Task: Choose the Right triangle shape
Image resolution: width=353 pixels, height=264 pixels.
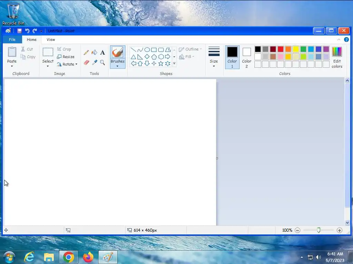Action: (140, 57)
